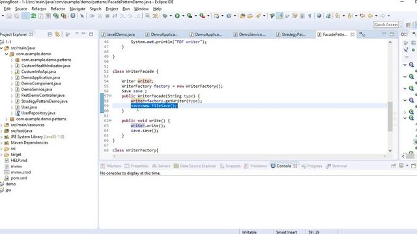Click the External Tools icon with red toolbox
The image size is (417, 234).
point(202,16)
